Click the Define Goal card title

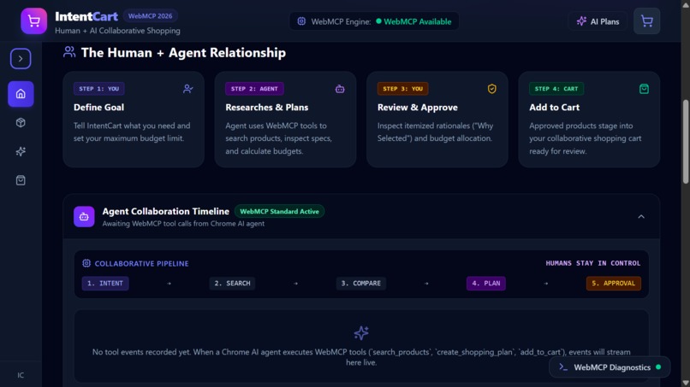point(98,107)
